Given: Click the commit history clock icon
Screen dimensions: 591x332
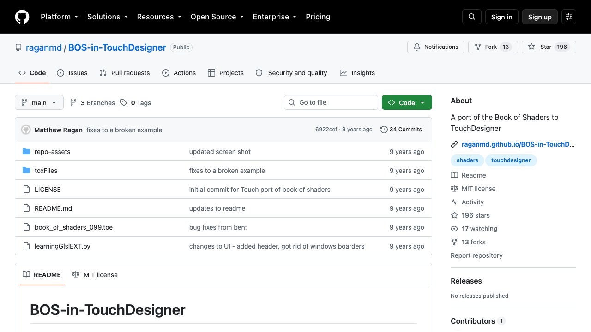Looking at the screenshot, I should click(384, 130).
